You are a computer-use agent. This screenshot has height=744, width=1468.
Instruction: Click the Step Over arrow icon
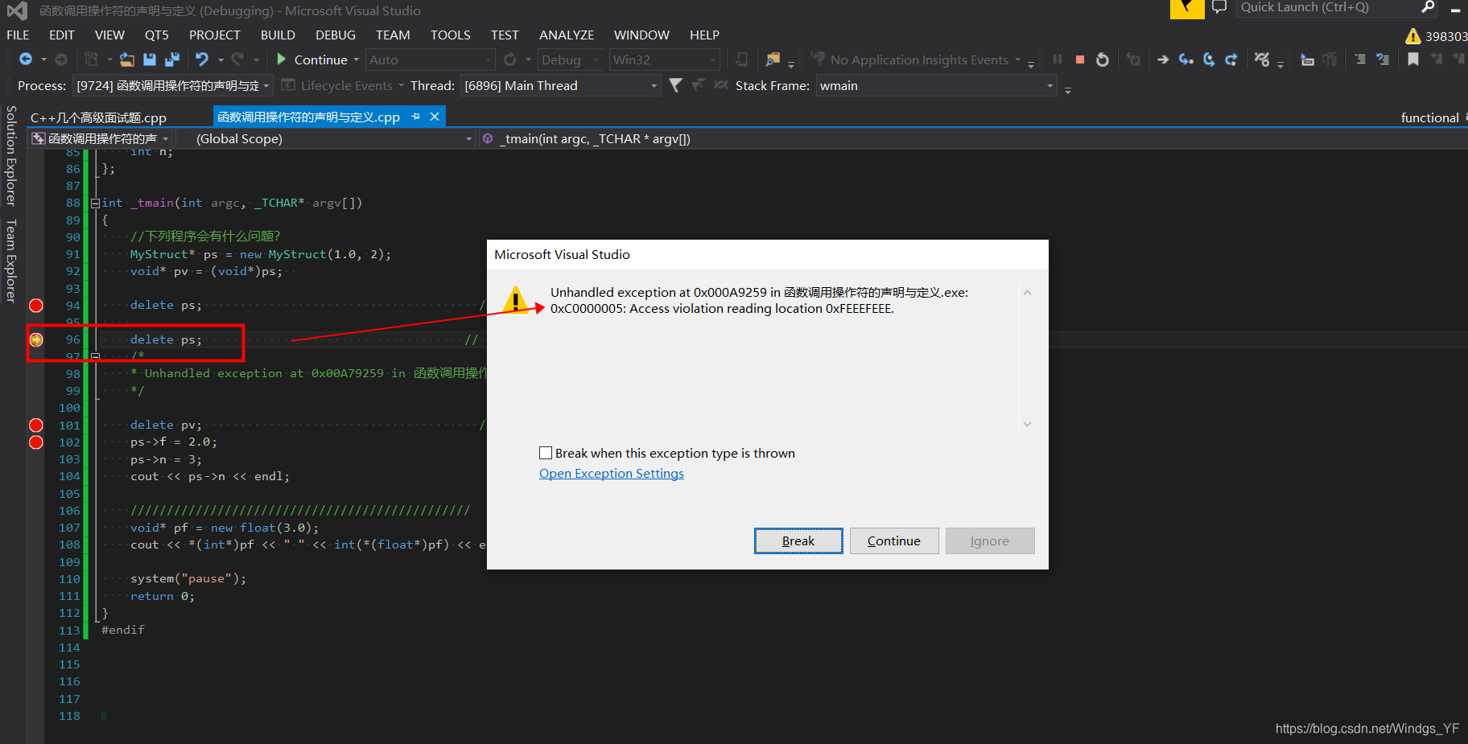(1209, 60)
